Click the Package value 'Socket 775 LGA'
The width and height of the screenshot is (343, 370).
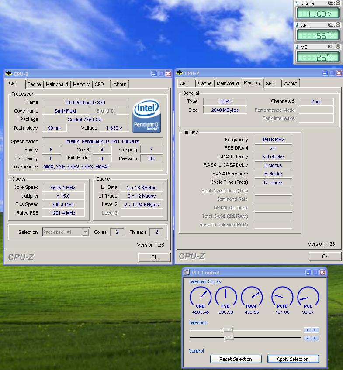[x=85, y=120]
